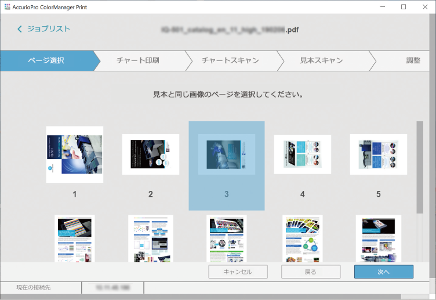Screen dimensions: 436x300
Task: Select second thumbnail in second row
Action: tap(151, 238)
